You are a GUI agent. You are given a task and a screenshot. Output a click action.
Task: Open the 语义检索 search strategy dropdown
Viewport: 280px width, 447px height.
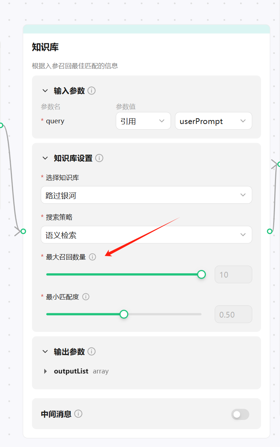point(146,235)
